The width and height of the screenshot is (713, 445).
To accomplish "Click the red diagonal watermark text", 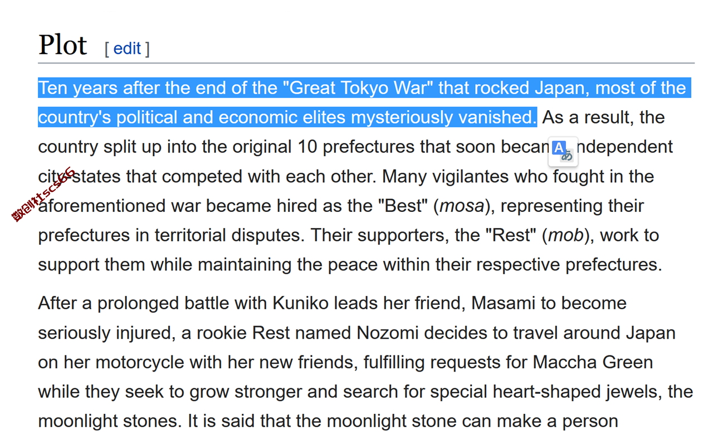I will point(44,194).
